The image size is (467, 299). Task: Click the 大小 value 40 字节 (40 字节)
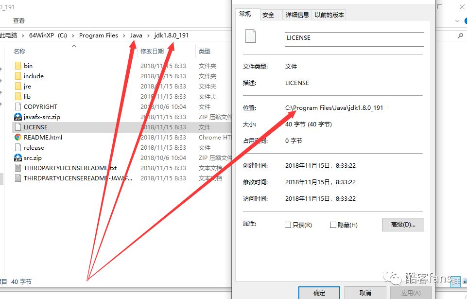pos(308,124)
